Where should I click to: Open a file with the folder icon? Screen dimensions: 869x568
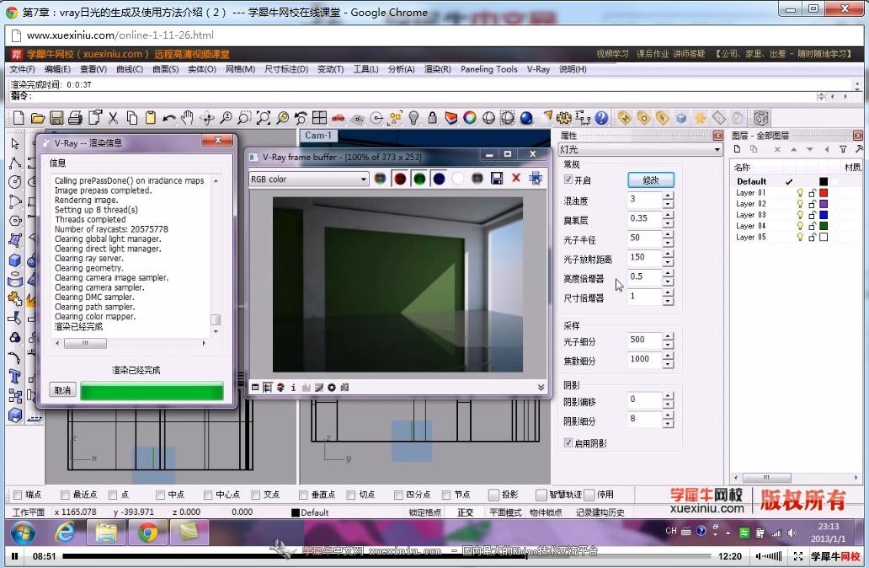click(37, 118)
